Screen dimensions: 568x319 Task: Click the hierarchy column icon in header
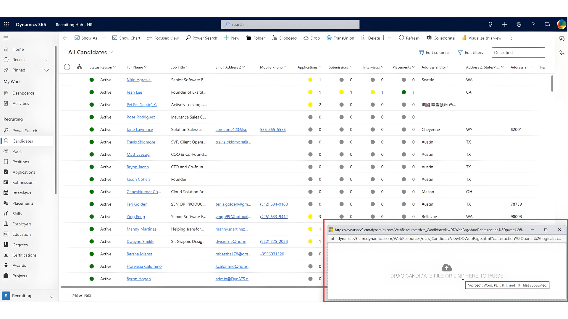pos(79,67)
